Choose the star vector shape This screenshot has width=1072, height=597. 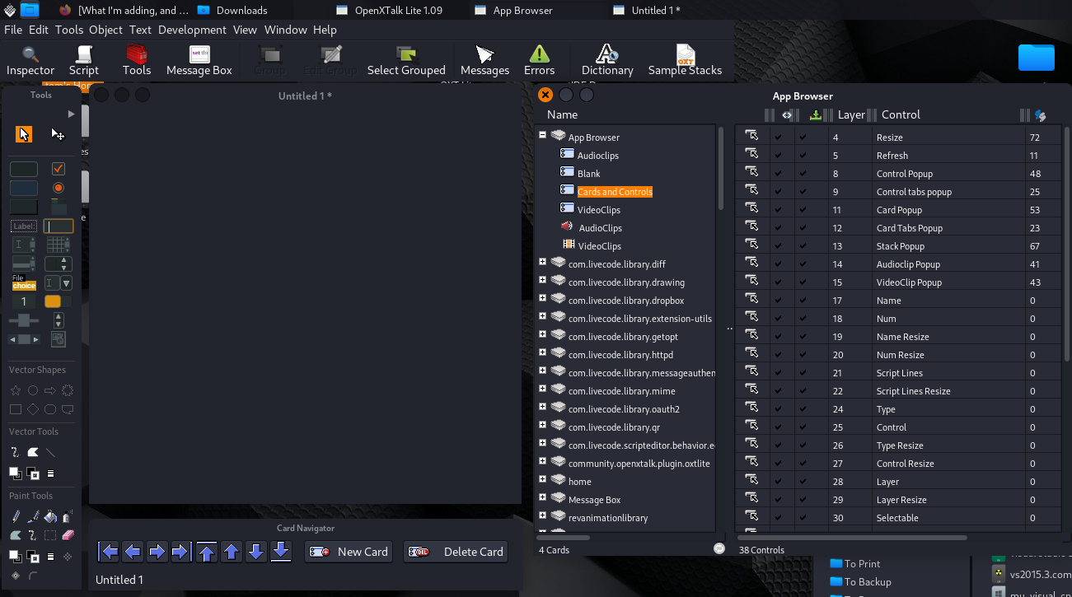pos(16,390)
